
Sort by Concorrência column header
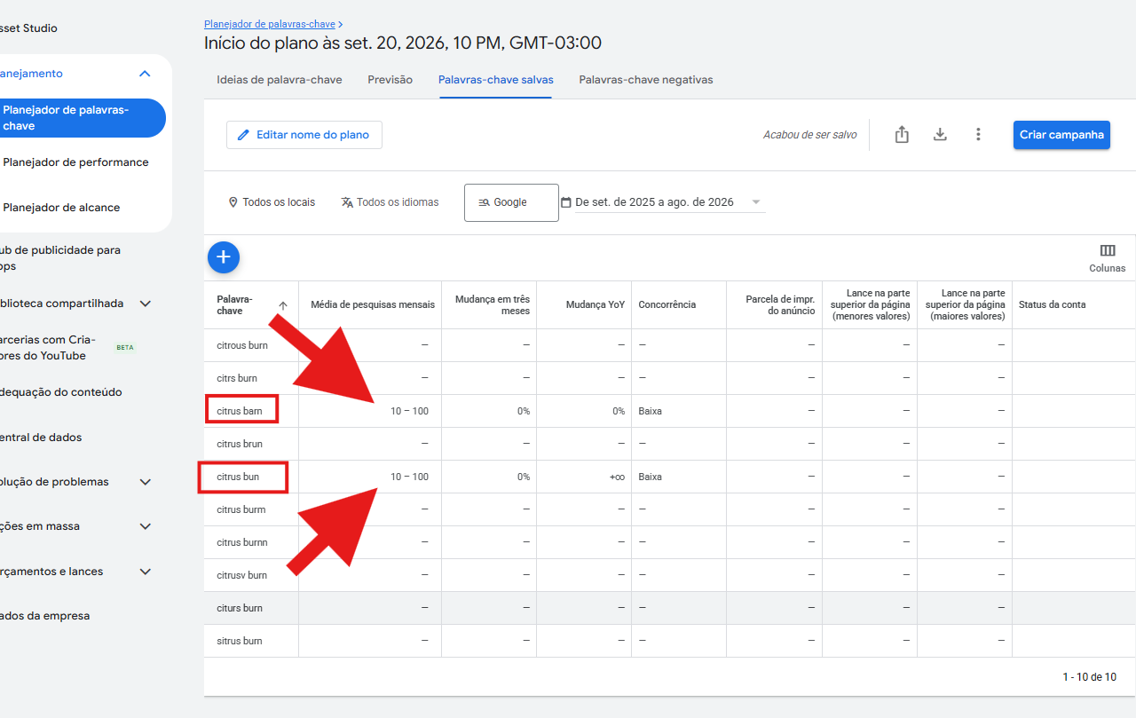coord(667,304)
